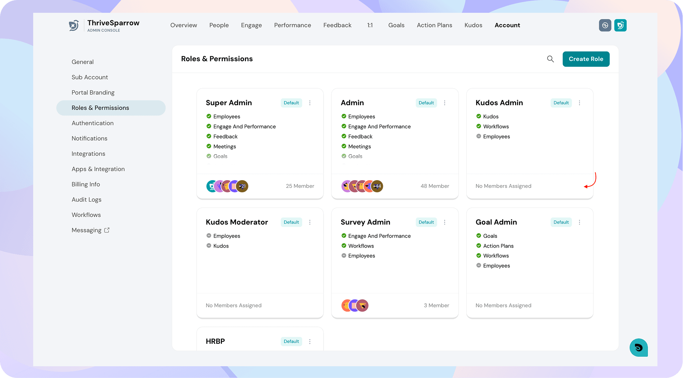Viewport: 683px width, 378px height.
Task: Open the chat support widget icon
Action: 638,348
